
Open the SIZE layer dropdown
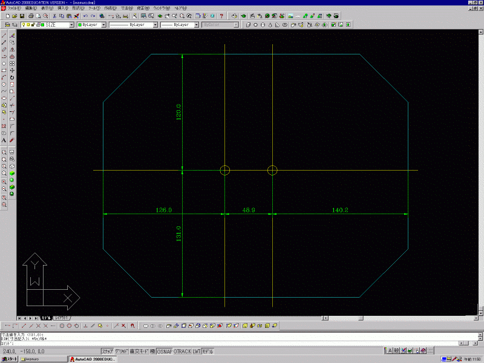(71, 25)
